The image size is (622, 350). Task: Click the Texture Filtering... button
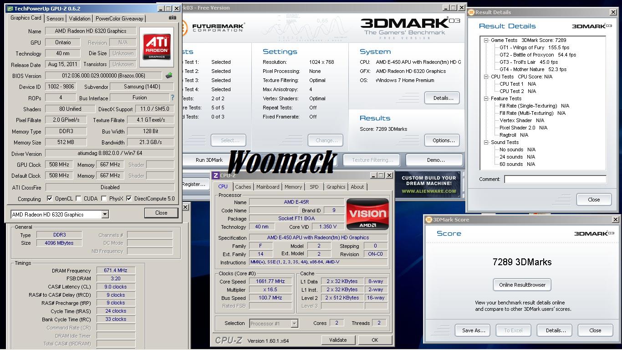[372, 160]
